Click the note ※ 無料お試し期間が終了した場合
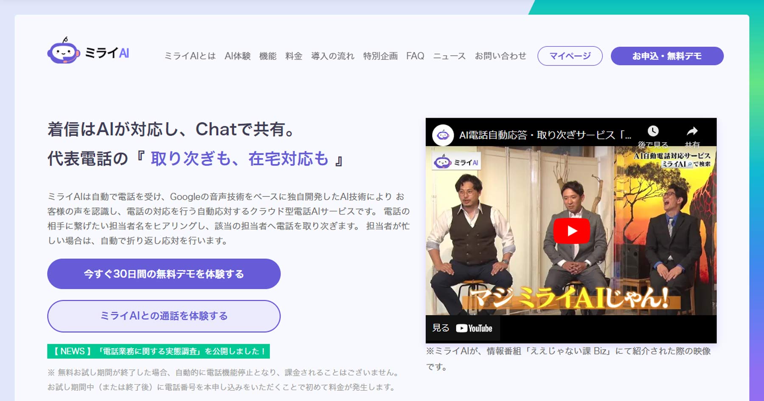This screenshot has width=764, height=401. 224,373
